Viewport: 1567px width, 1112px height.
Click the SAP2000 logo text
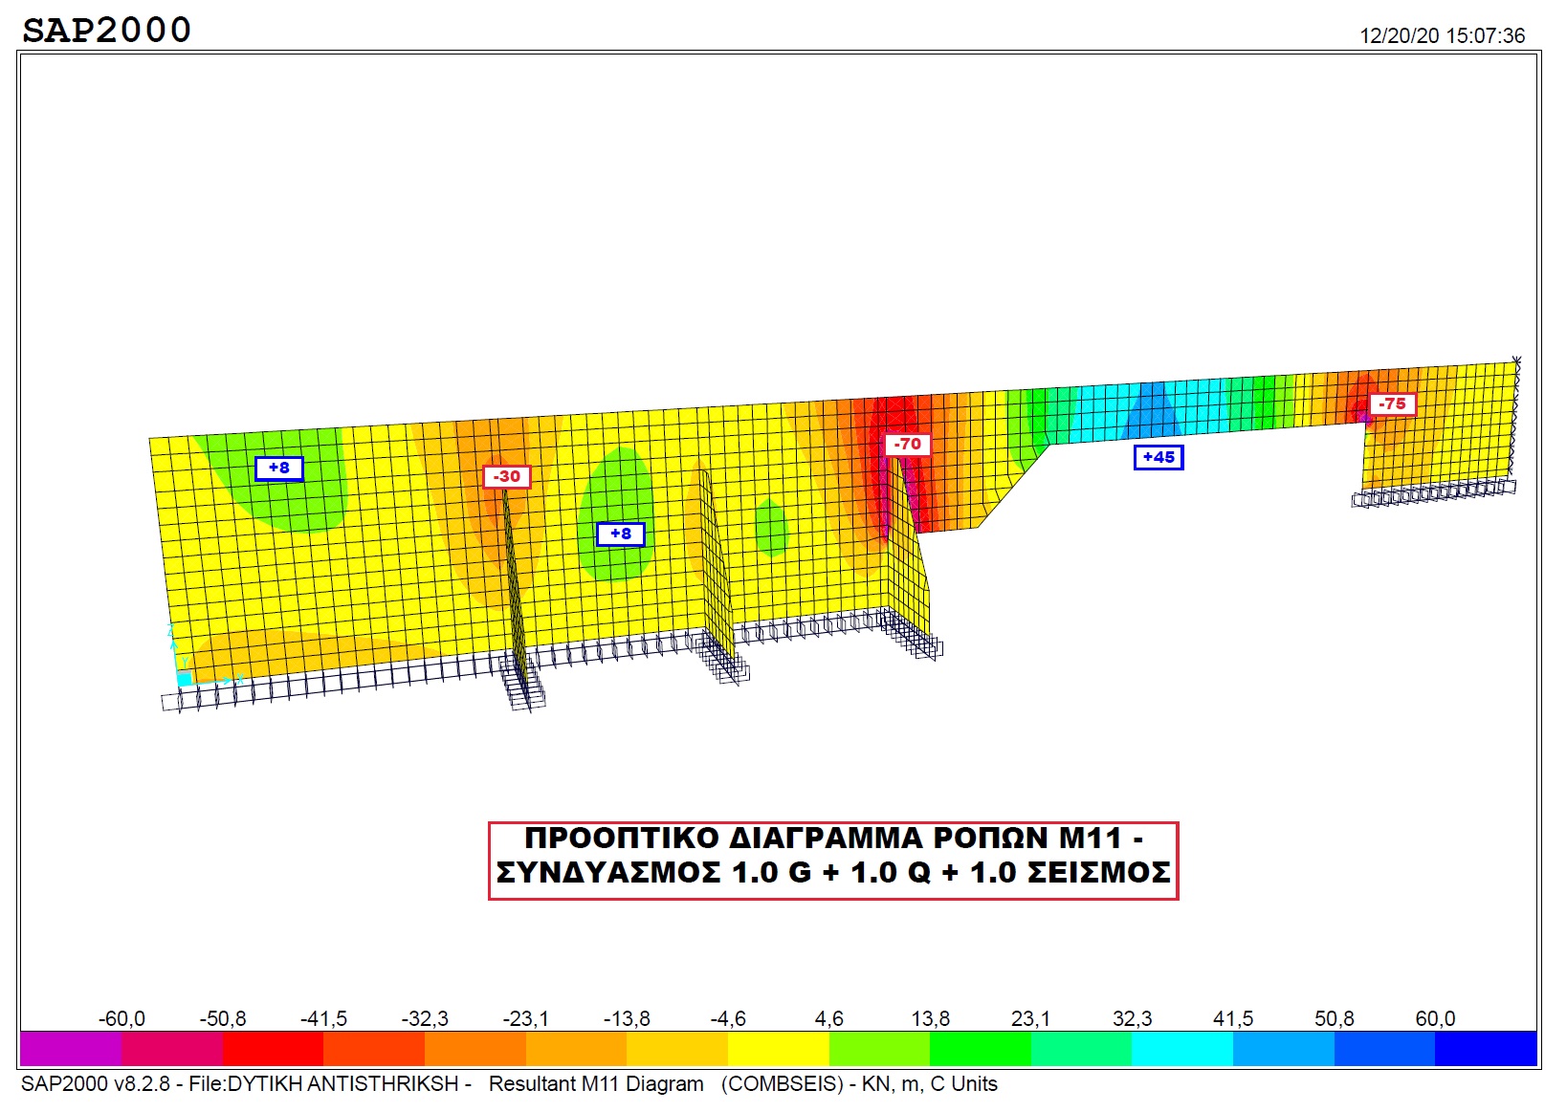point(106,30)
